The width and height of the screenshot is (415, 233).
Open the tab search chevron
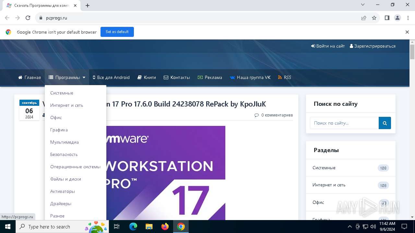click(x=363, y=5)
